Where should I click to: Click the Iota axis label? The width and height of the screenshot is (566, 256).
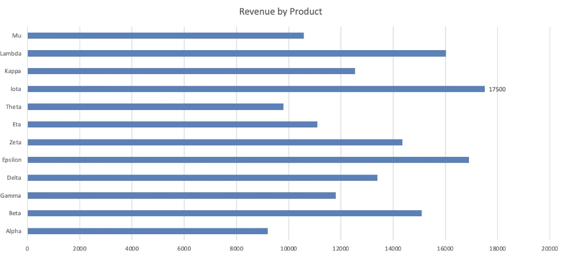(x=16, y=89)
